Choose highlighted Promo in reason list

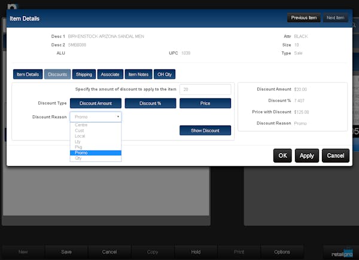[x=96, y=153]
